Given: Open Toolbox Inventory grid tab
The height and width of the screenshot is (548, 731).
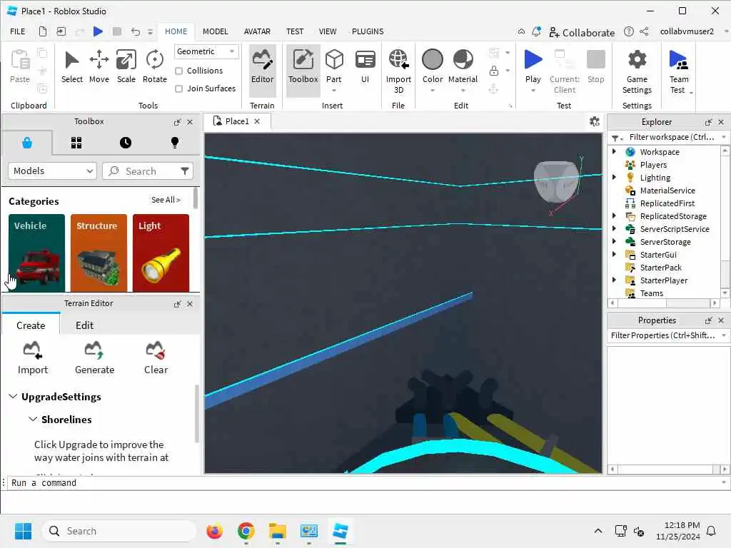Looking at the screenshot, I should (76, 143).
